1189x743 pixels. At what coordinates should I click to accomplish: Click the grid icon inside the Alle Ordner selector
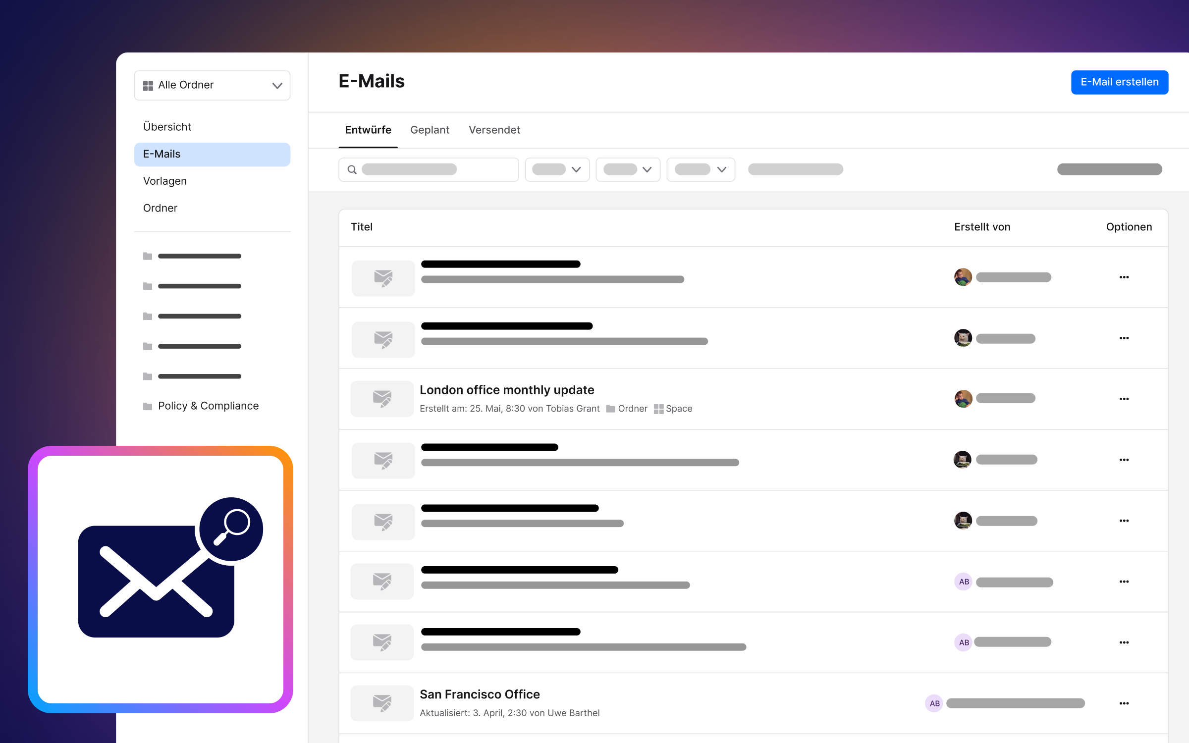[x=148, y=85]
